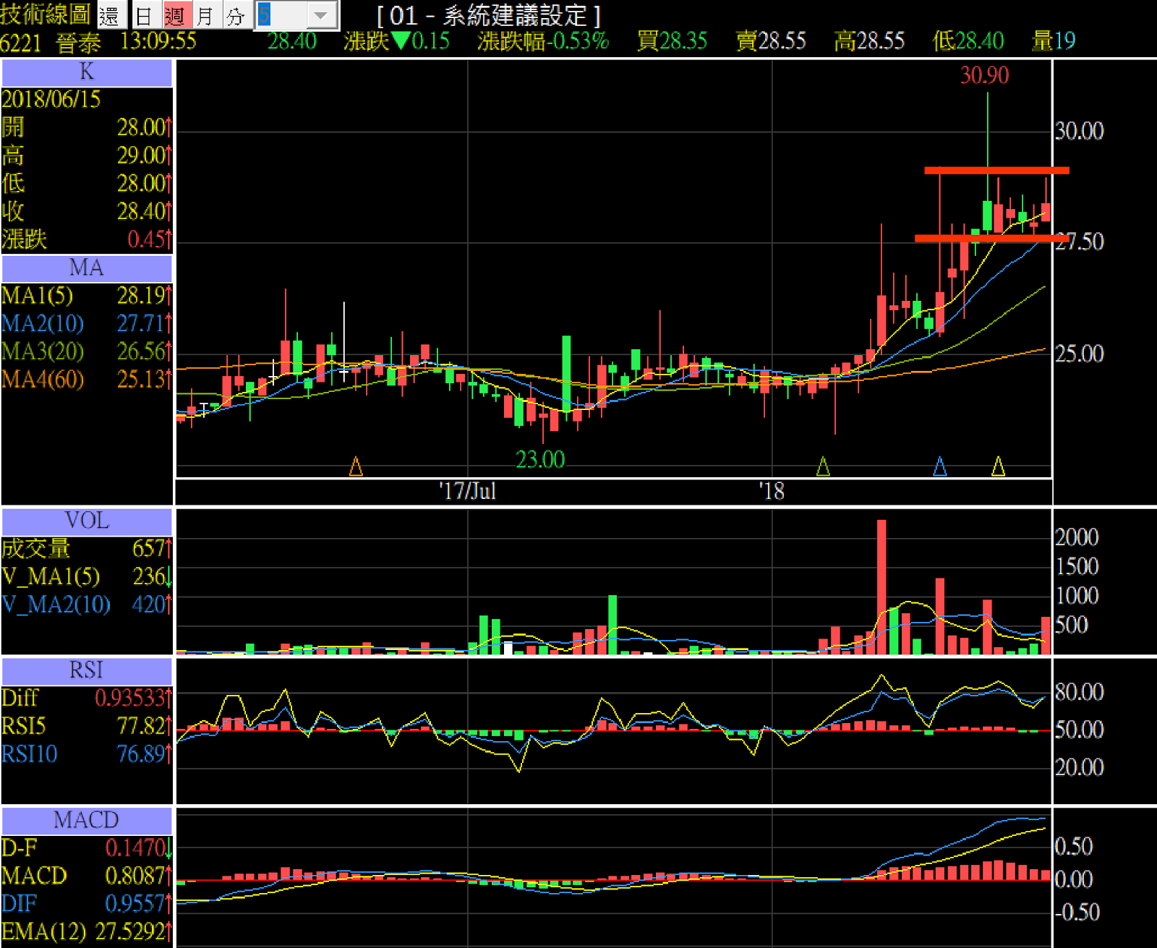Screen dimensions: 1157x948
Task: Click the 成交量 657 volume row
Action: point(87,549)
